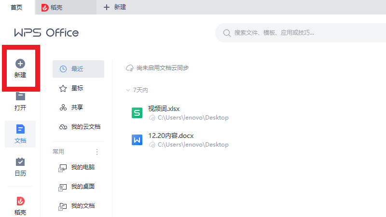Click the search box 搜索文件、模板、应用或技巧
Image resolution: width=386 pixels, height=217 pixels.
pyautogui.click(x=299, y=33)
